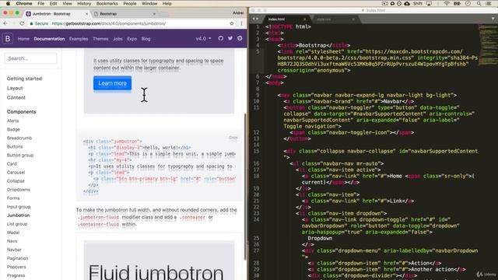
Task: Open the Help menu
Action: (167, 3)
